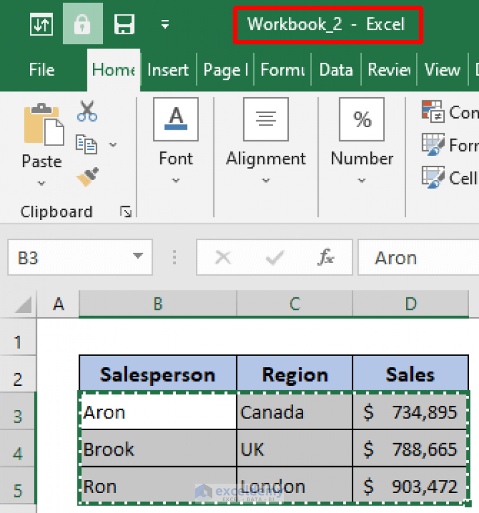The width and height of the screenshot is (479, 513).
Task: Open the Copy dropdown arrow
Action: pyautogui.click(x=113, y=145)
